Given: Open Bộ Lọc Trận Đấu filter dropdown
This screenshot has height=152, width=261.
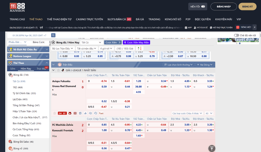Looking at the screenshot, I should coord(63,48).
